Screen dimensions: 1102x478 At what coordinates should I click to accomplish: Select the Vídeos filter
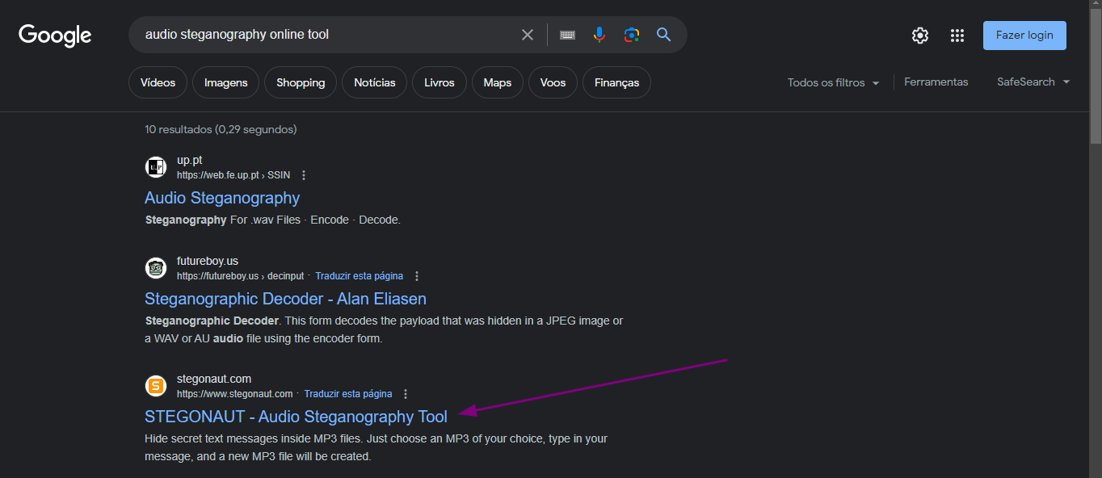coord(158,82)
